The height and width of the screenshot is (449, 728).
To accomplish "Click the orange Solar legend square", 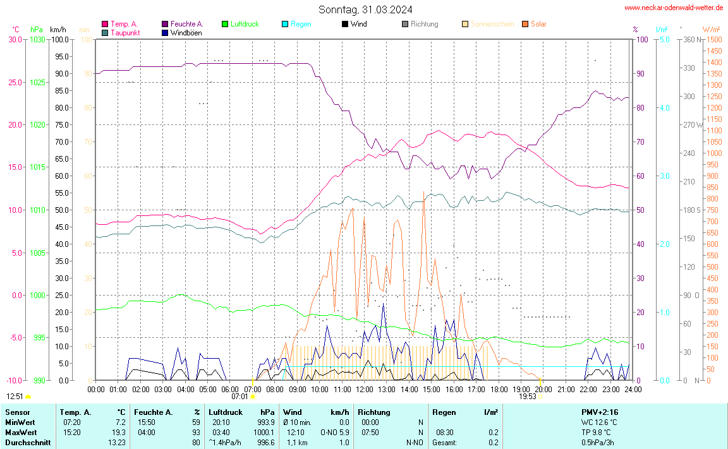I will tap(525, 24).
